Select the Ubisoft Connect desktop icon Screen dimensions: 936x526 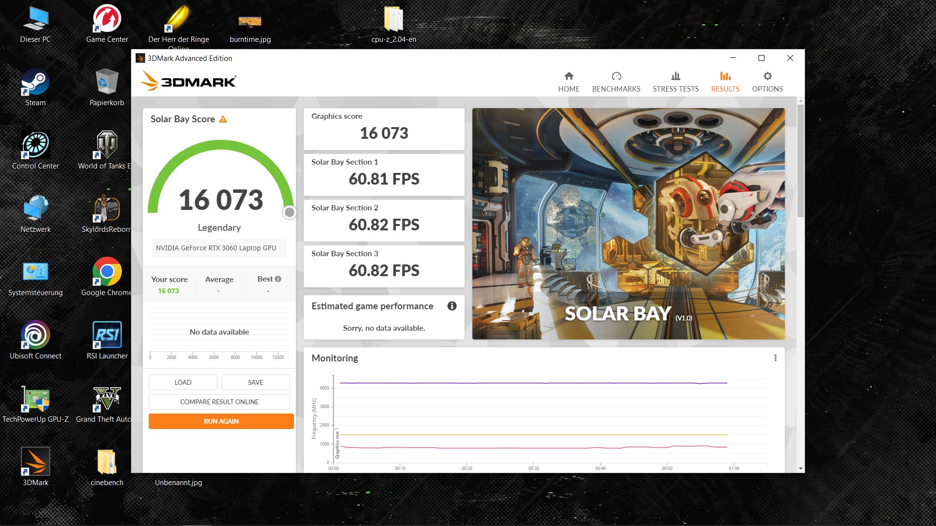pos(35,336)
